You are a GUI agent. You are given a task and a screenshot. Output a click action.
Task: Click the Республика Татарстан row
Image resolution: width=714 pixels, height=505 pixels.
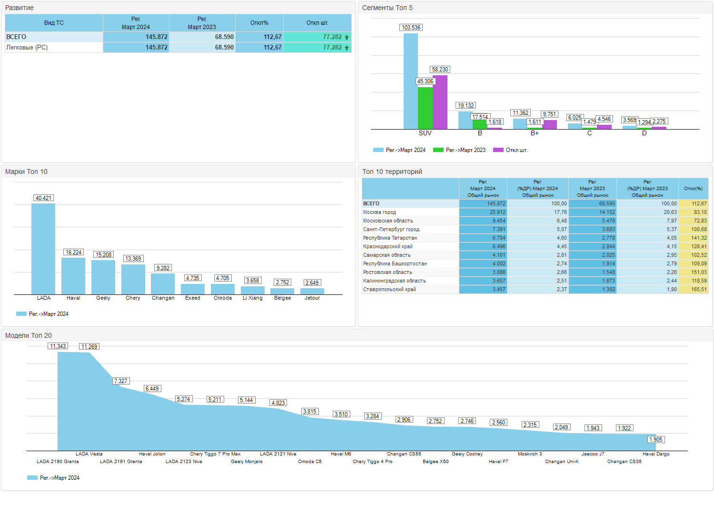pos(535,238)
